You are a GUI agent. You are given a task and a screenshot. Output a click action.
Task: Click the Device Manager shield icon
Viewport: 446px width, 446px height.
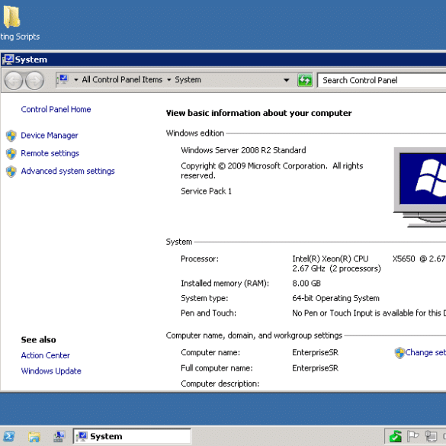(x=11, y=136)
